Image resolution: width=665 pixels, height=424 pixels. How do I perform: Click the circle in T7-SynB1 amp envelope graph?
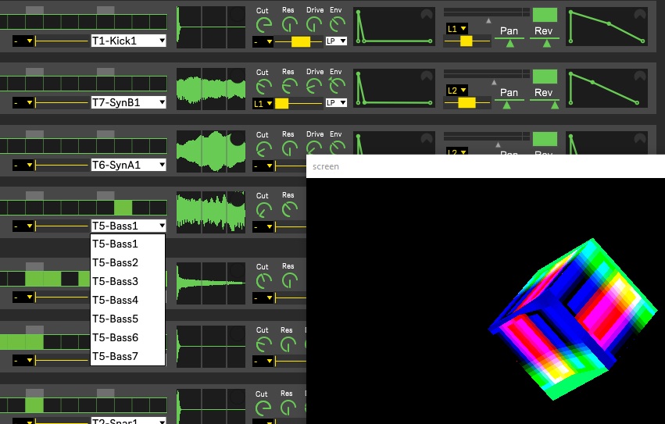coord(639,76)
